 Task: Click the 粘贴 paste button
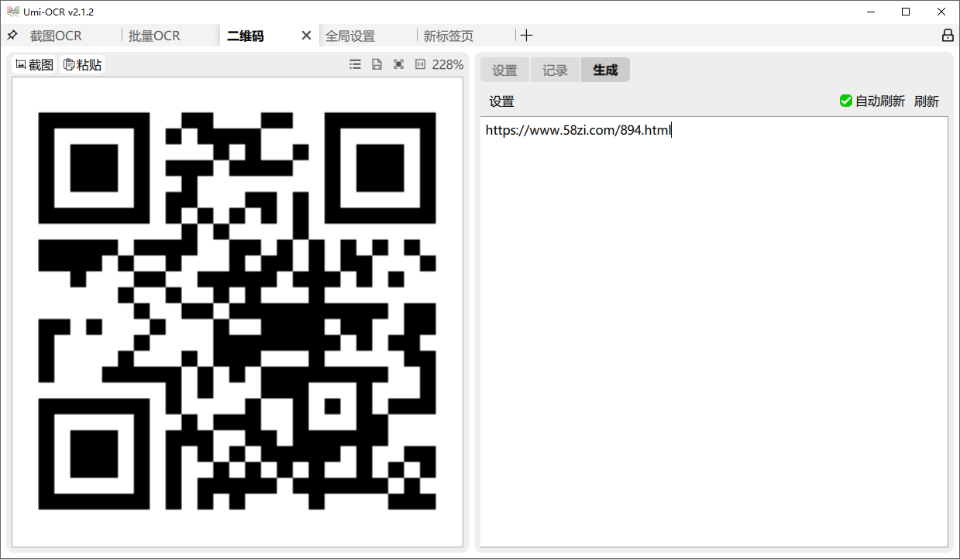pyautogui.click(x=83, y=64)
